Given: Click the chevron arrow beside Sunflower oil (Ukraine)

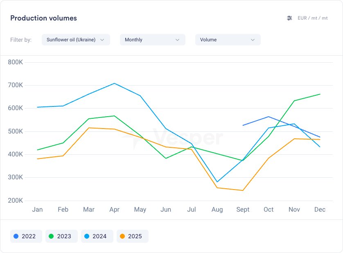Looking at the screenshot, I should coord(102,40).
